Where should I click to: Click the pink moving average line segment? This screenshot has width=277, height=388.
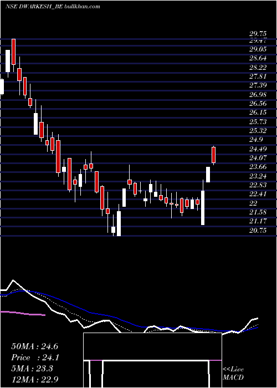pos(23,313)
